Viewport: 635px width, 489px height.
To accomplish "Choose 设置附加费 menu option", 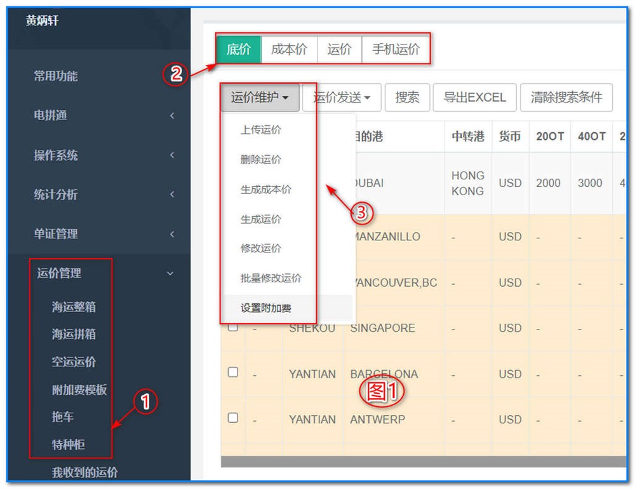I will [262, 307].
